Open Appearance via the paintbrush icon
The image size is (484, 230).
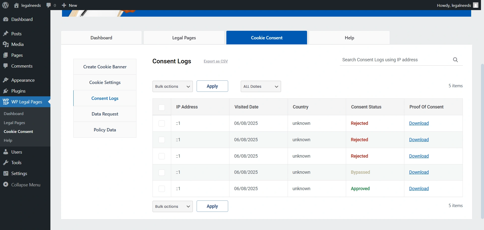coord(6,80)
